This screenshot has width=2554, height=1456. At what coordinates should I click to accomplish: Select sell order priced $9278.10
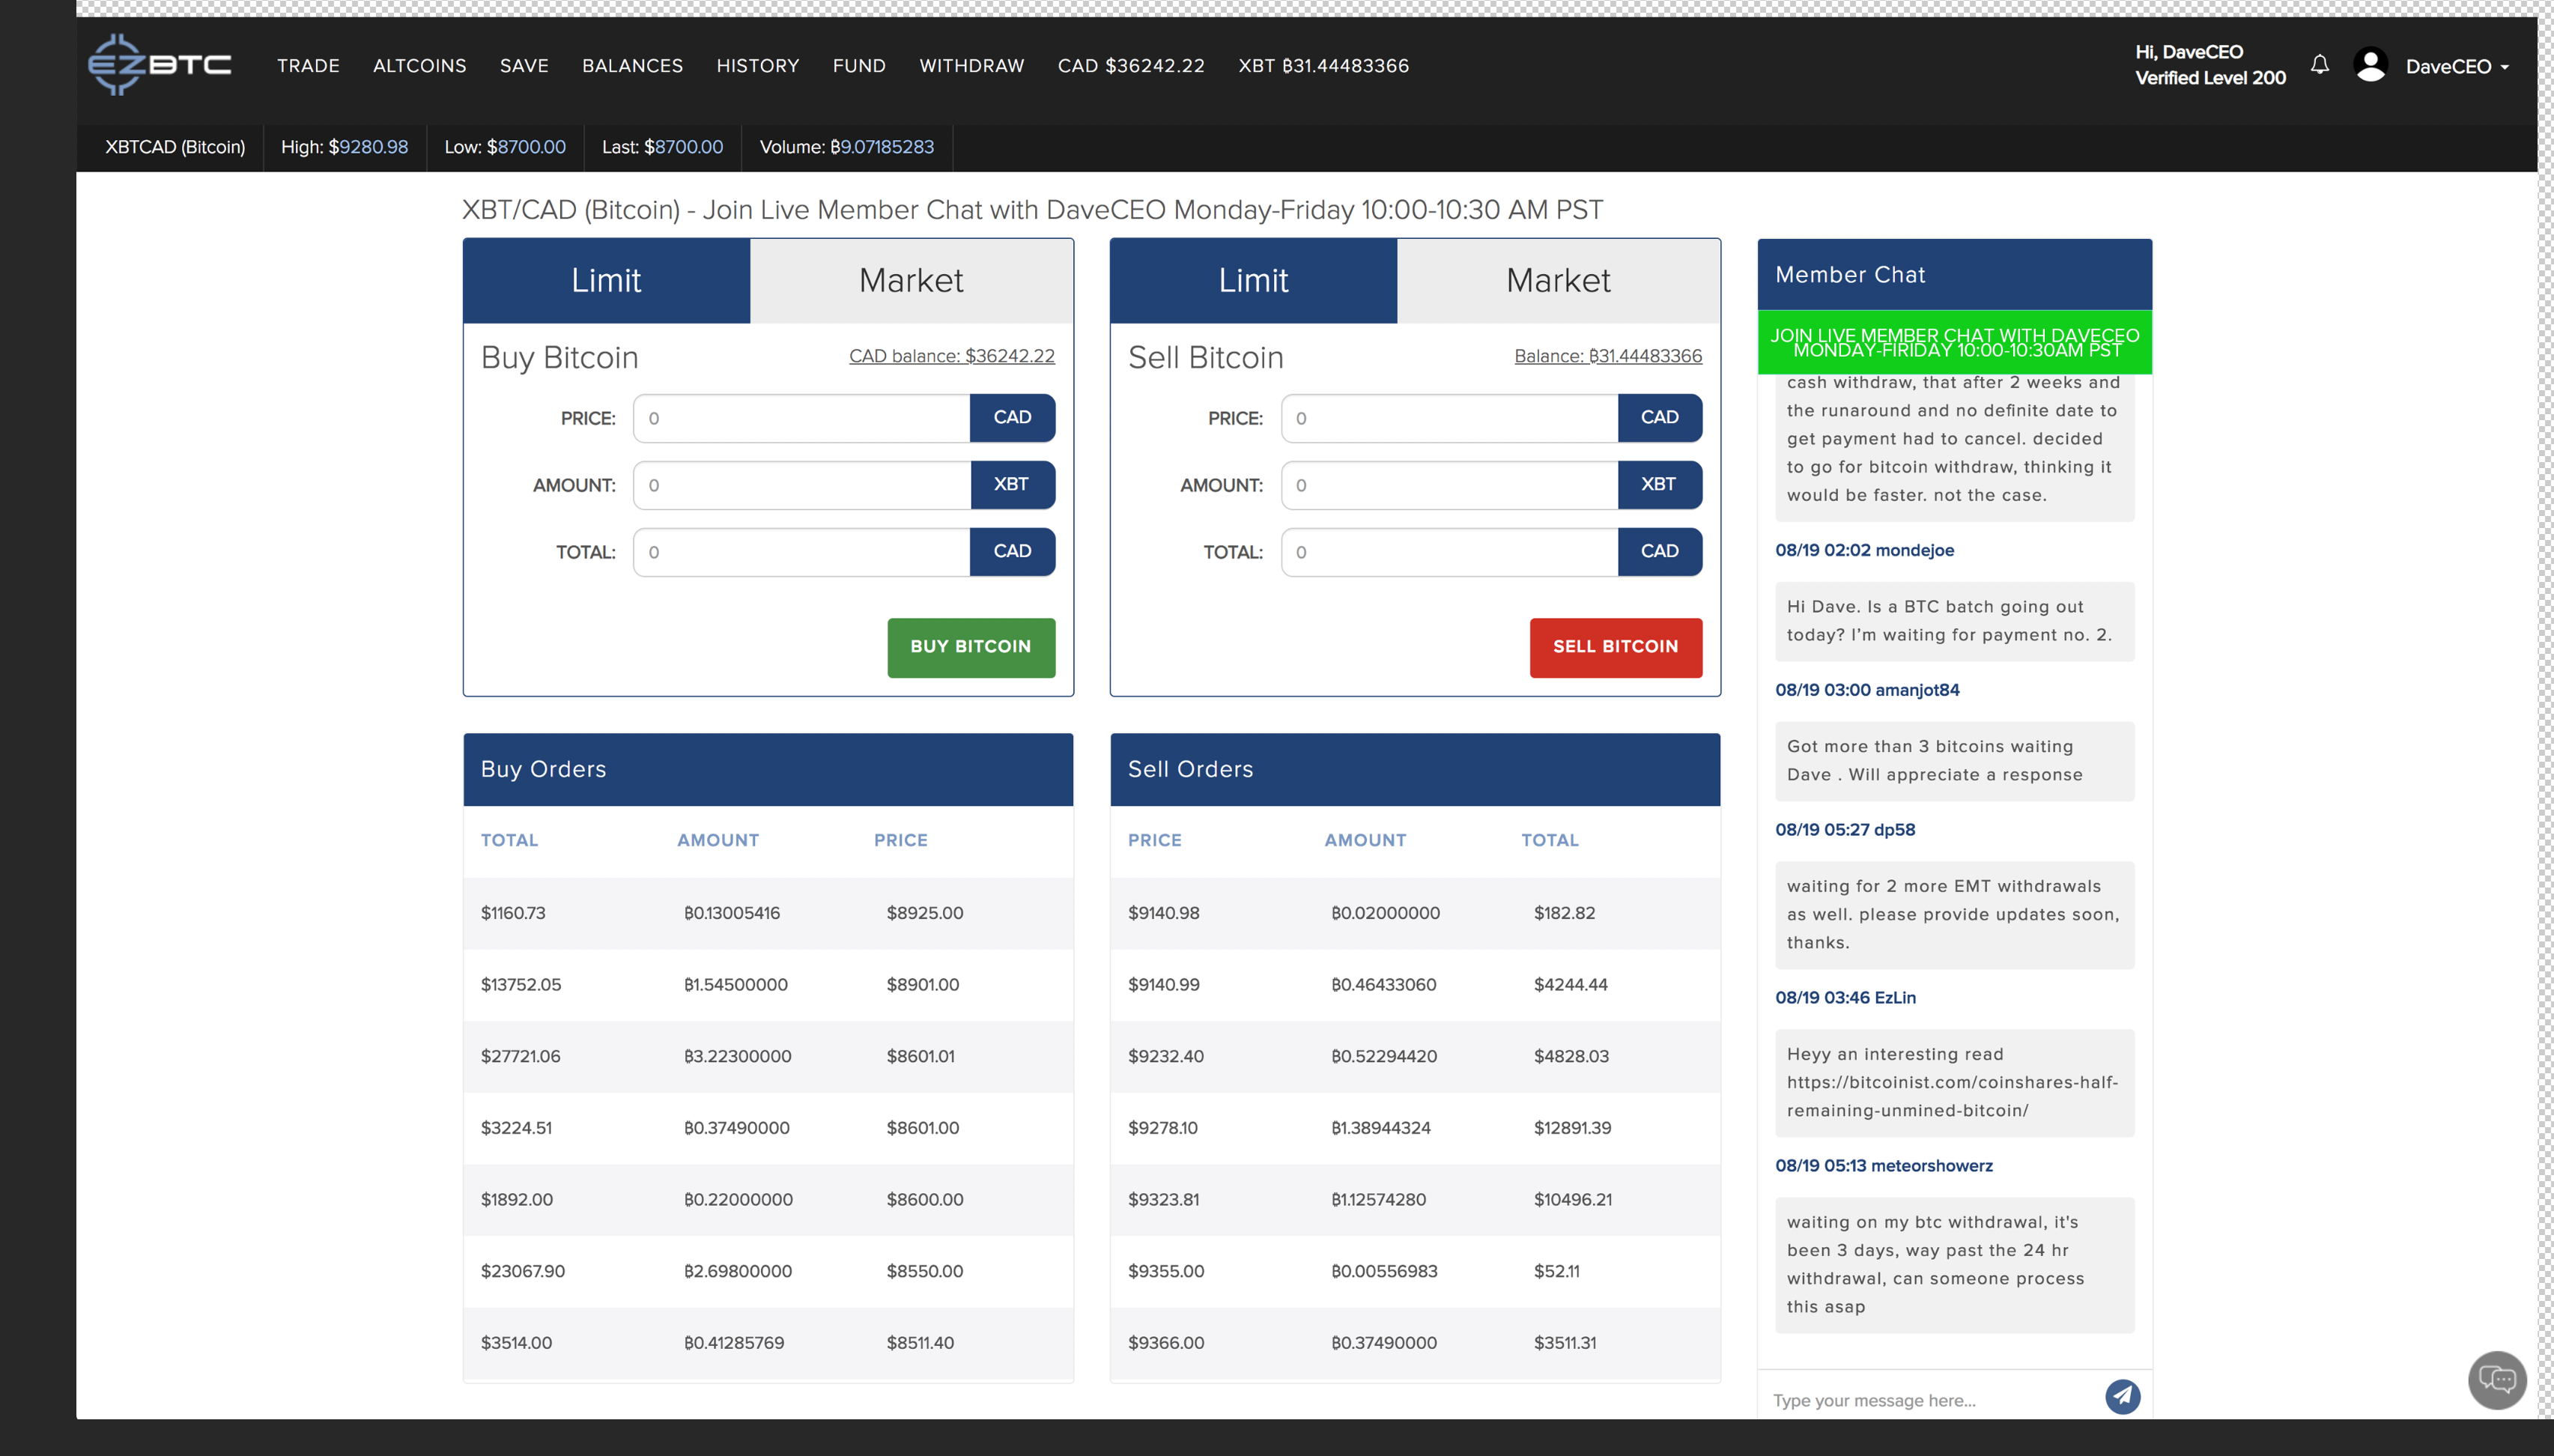[1415, 1128]
